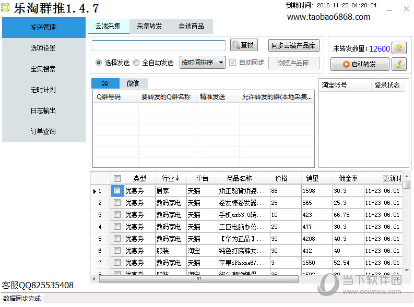The width and height of the screenshot is (414, 307).
Task: Open 日志输出 in the sidebar
Action: coord(43,110)
